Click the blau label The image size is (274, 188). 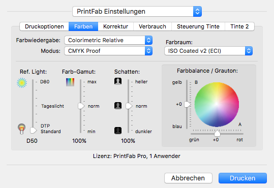tap(177, 127)
